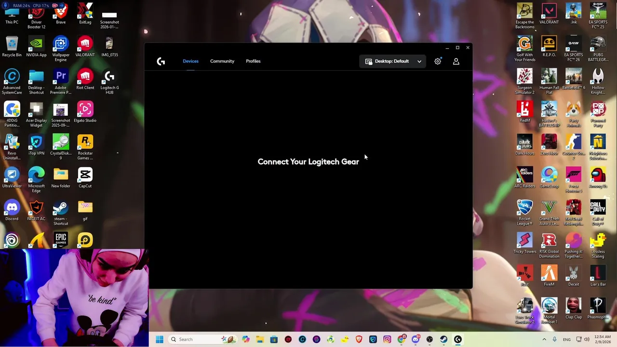
Task: Select the Call of Duty desktop icon
Action: [x=598, y=213]
